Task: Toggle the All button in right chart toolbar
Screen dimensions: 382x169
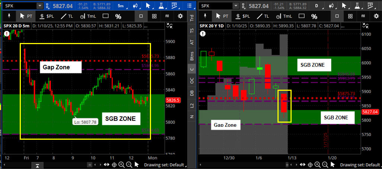Action: point(363,16)
